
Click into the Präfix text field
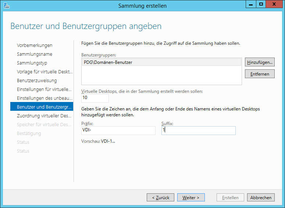click(x=118, y=130)
